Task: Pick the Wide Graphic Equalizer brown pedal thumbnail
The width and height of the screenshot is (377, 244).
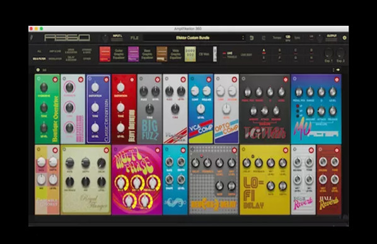Action: (162, 54)
